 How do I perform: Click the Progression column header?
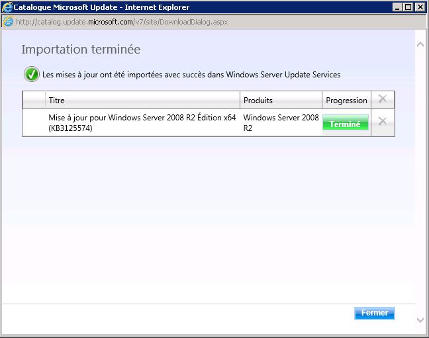coord(346,101)
